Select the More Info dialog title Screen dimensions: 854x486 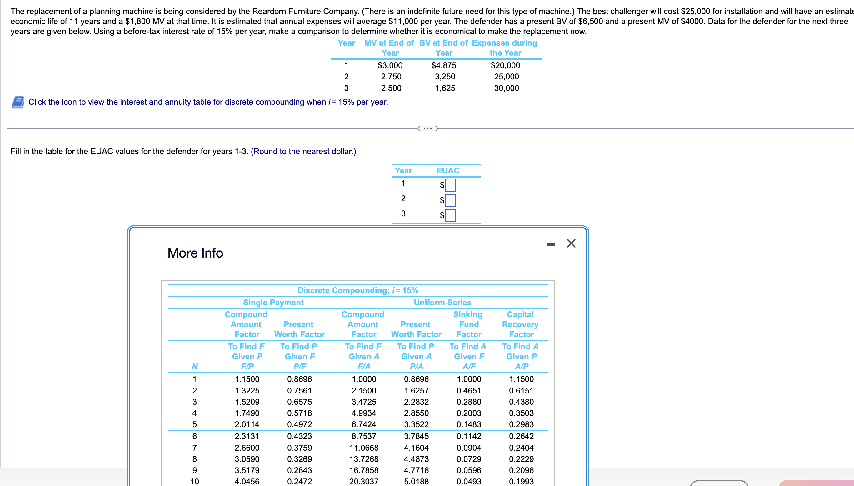point(195,253)
